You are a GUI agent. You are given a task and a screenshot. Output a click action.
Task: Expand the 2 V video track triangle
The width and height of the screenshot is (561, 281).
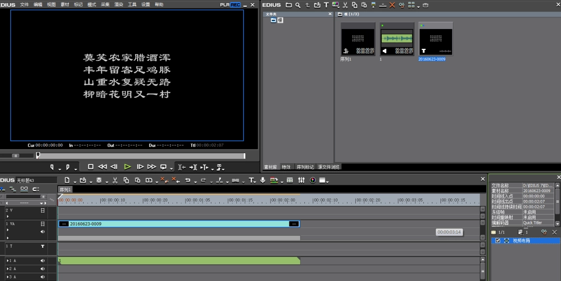point(8,217)
